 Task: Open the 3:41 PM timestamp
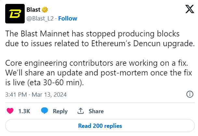[x=16, y=95]
